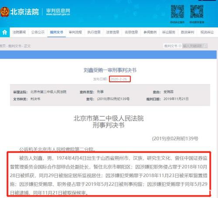
Task: Click the cause of action value 受贿罪
Action: pos(169,92)
